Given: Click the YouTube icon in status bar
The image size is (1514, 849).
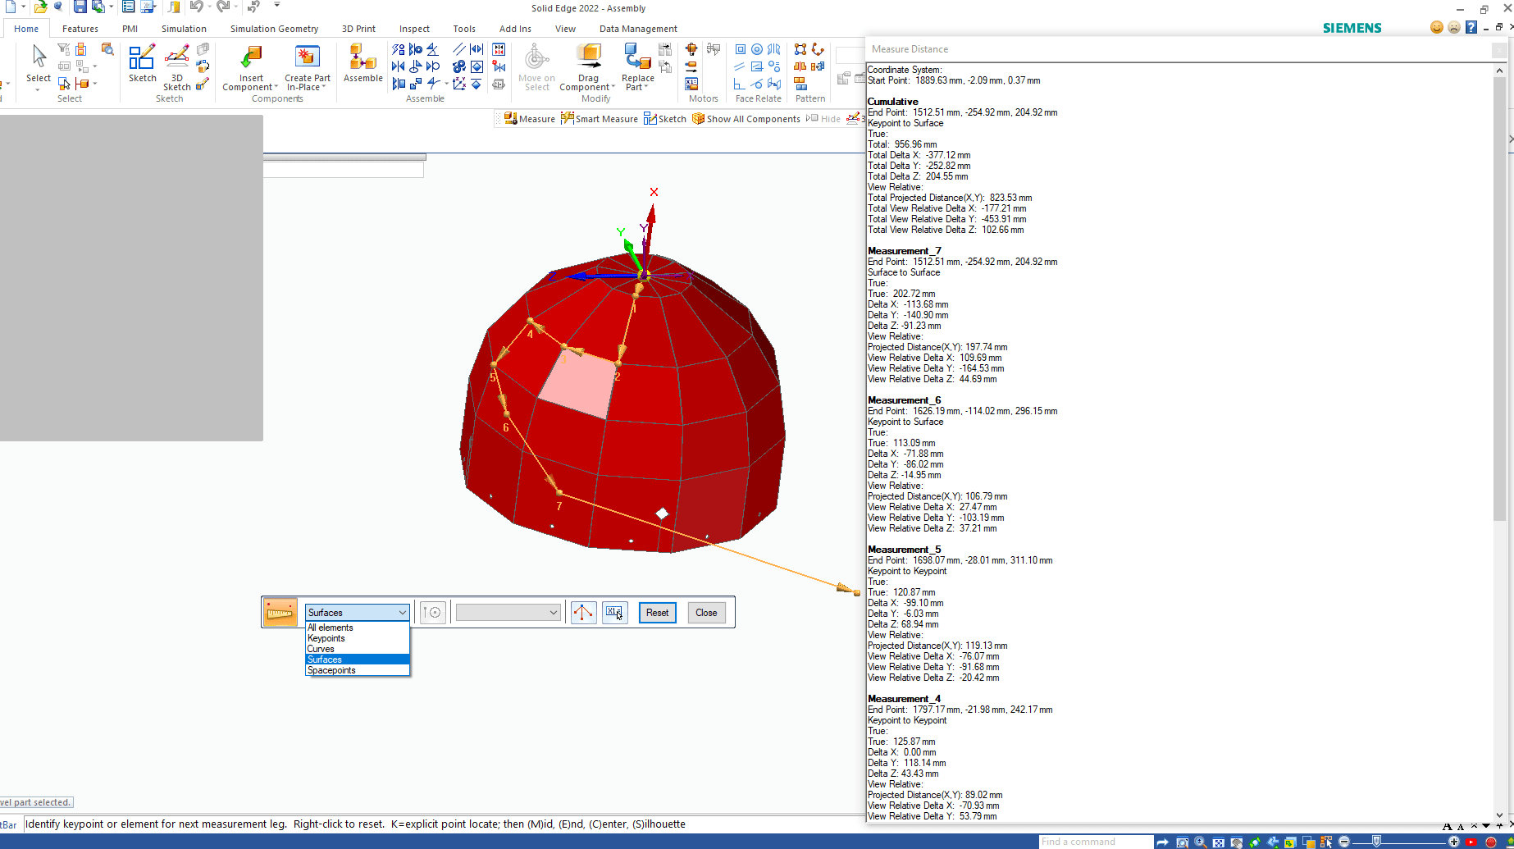Looking at the screenshot, I should click(1472, 842).
